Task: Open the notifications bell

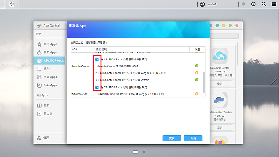Action: 243,4
